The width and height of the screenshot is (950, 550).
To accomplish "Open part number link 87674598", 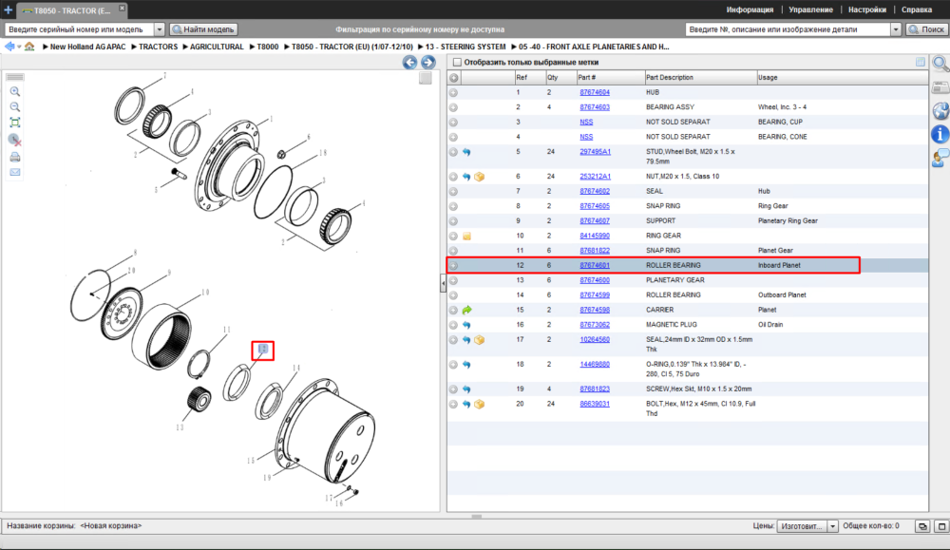I will pyautogui.click(x=595, y=310).
